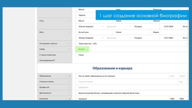The width and height of the screenshot is (192, 108).
Task: Click the company start year 1992
Action: pos(172,99)
